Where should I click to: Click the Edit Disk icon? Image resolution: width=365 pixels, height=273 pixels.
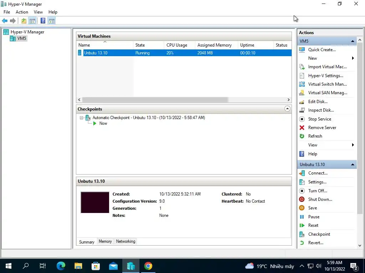302,102
